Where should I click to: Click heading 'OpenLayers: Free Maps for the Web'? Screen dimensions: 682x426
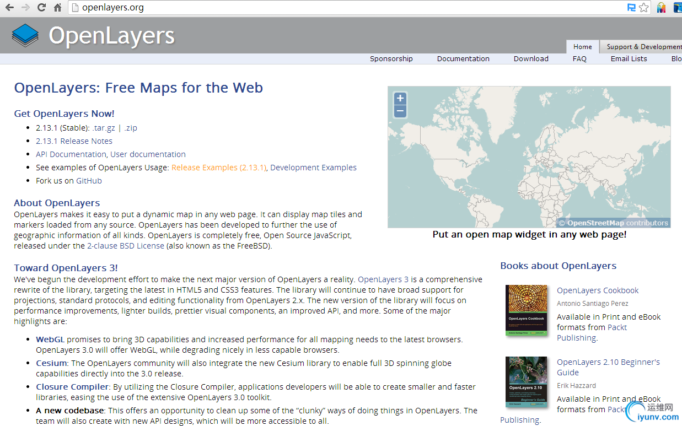click(138, 88)
